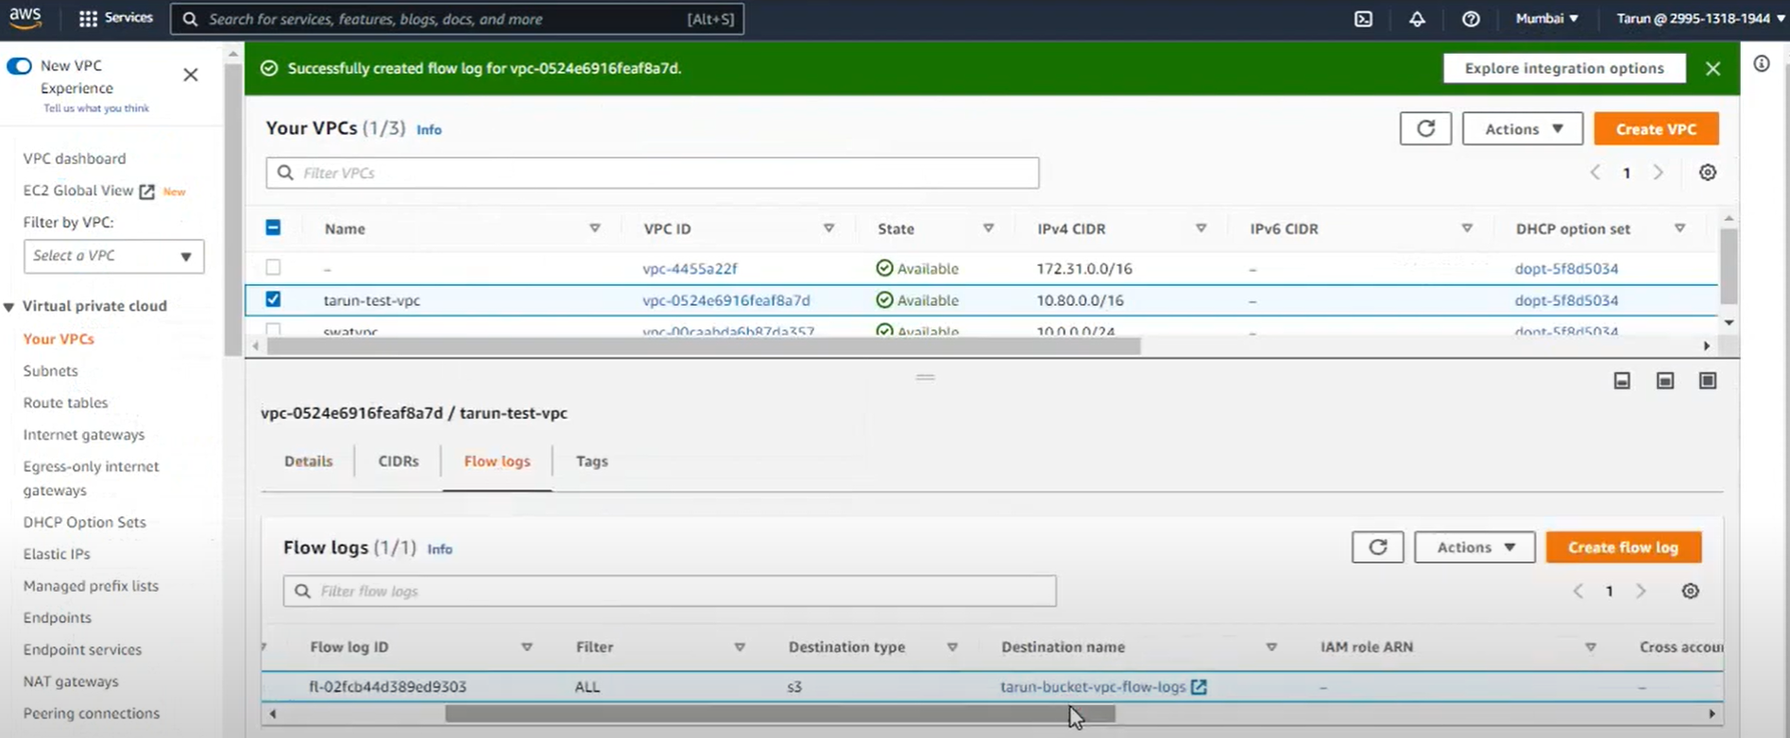Open NAT gateways in the sidebar
Image resolution: width=1790 pixels, height=738 pixels.
[71, 681]
